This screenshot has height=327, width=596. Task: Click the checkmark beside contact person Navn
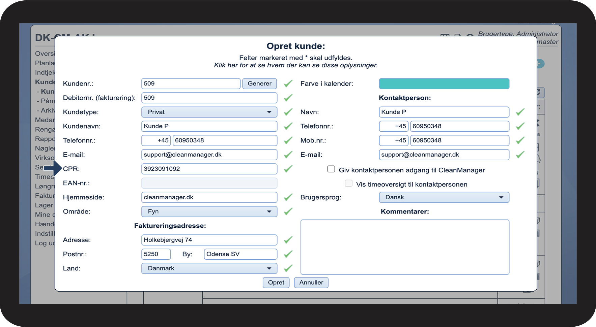pos(520,112)
